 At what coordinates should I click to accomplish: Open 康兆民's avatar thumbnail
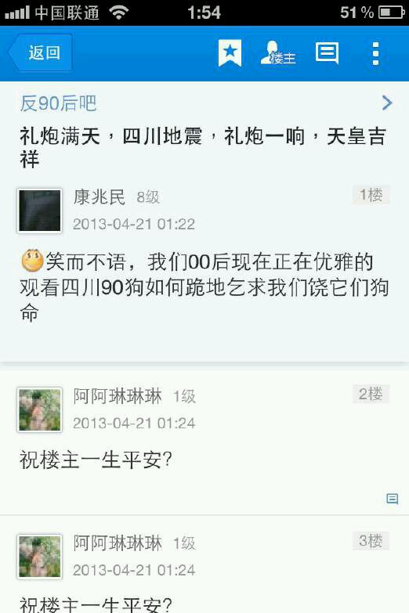[39, 211]
